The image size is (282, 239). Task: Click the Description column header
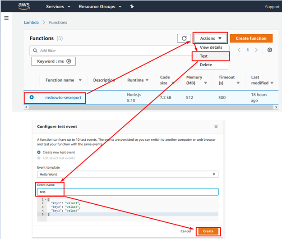[104, 80]
